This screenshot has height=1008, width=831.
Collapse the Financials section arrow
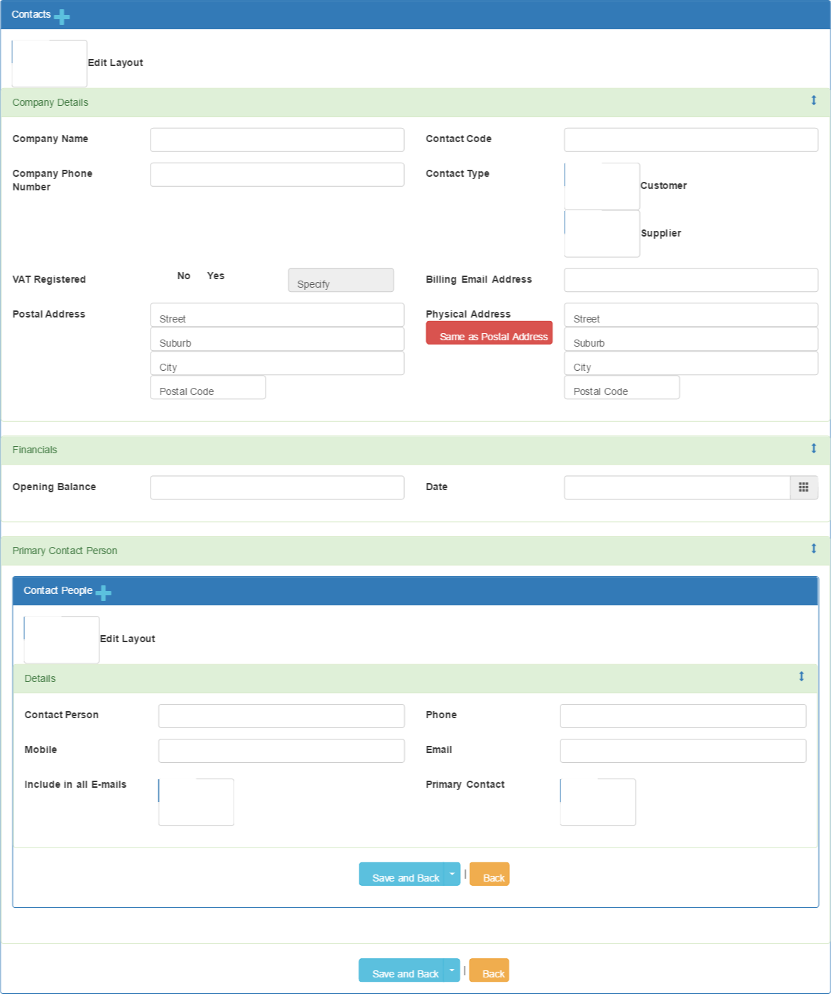click(813, 448)
